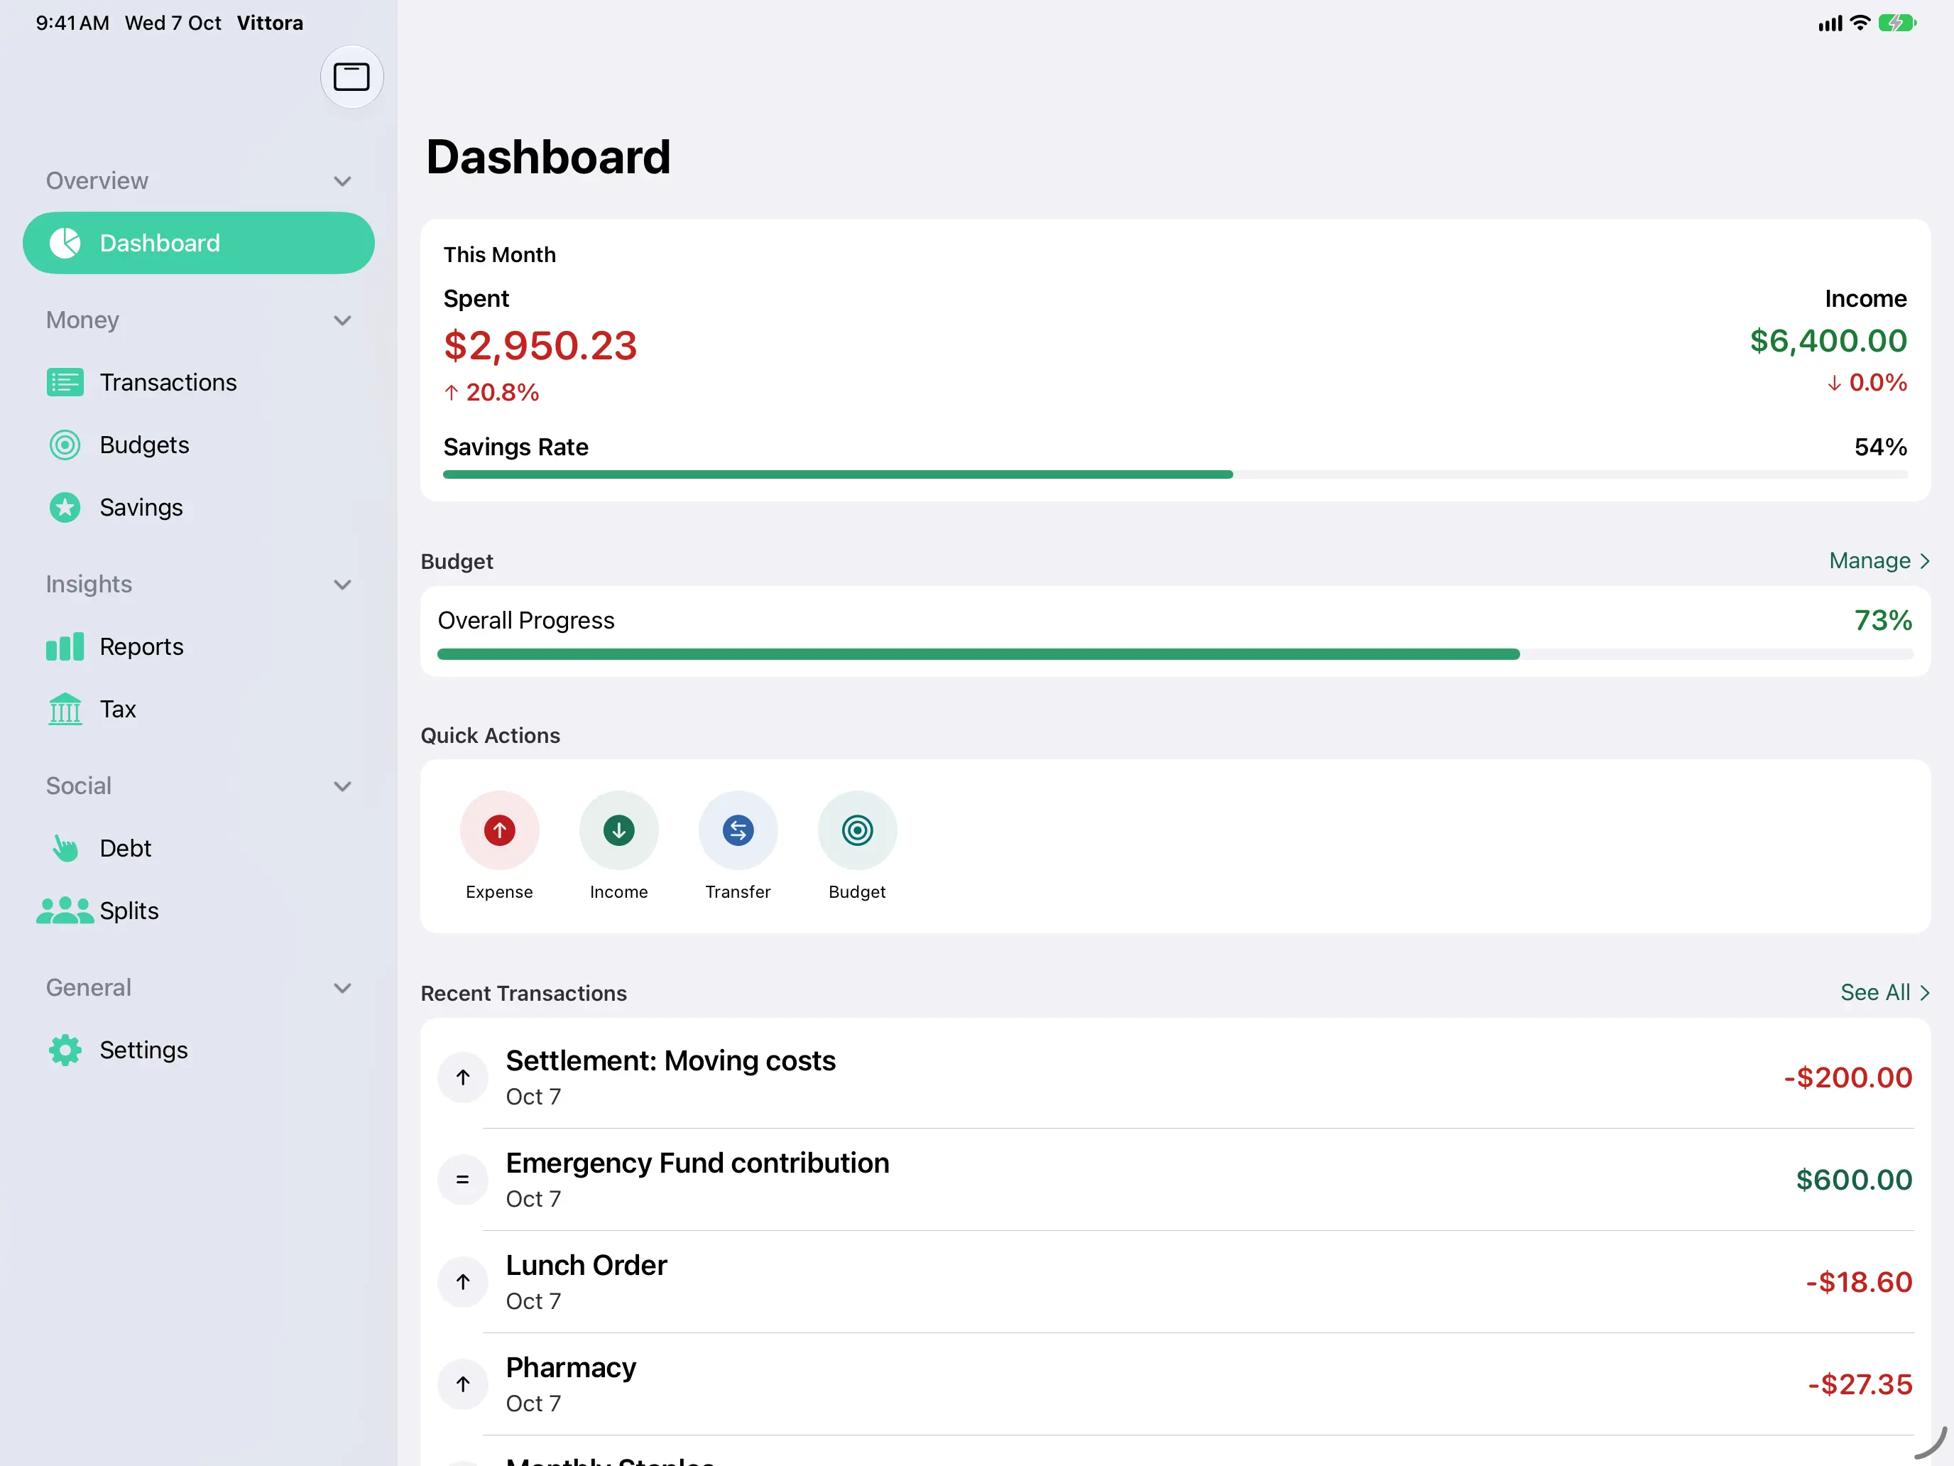Tap the green Income quick action icon
The width and height of the screenshot is (1954, 1466).
tap(618, 830)
